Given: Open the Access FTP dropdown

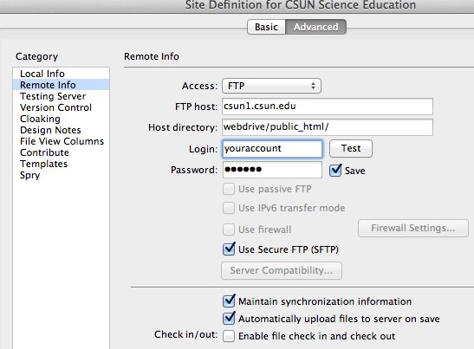Looking at the screenshot, I should [271, 86].
